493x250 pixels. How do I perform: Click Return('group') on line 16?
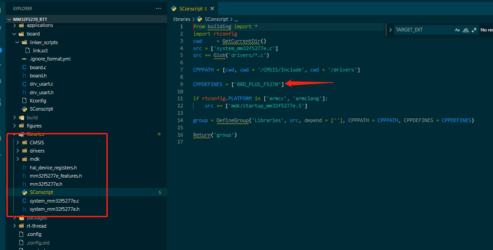pos(215,135)
